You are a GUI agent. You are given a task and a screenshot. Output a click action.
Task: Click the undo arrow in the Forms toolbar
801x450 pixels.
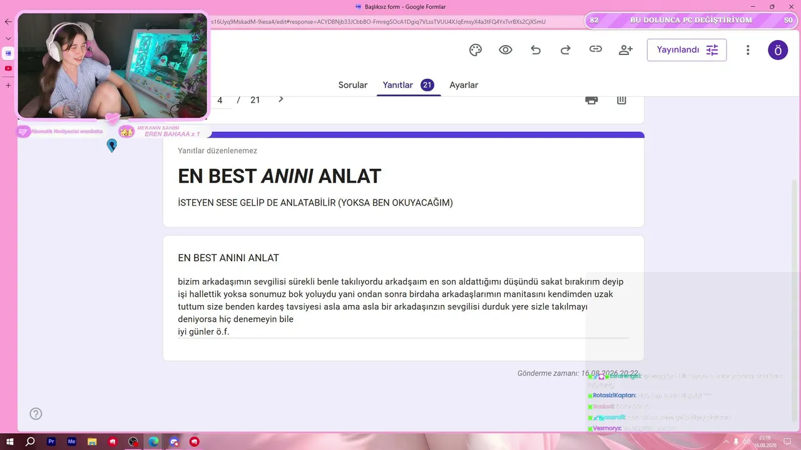pos(536,50)
